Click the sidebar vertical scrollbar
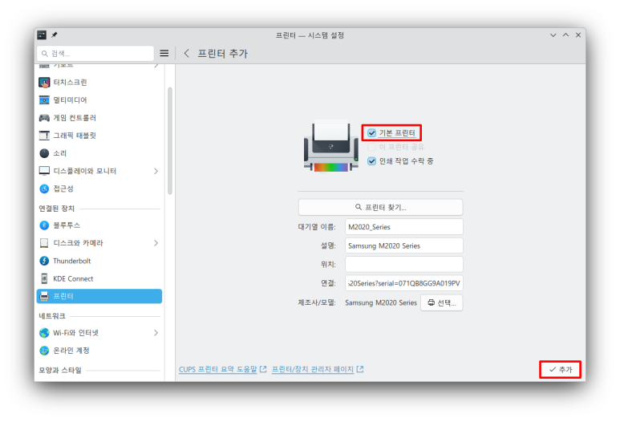620x422 pixels. [170, 140]
